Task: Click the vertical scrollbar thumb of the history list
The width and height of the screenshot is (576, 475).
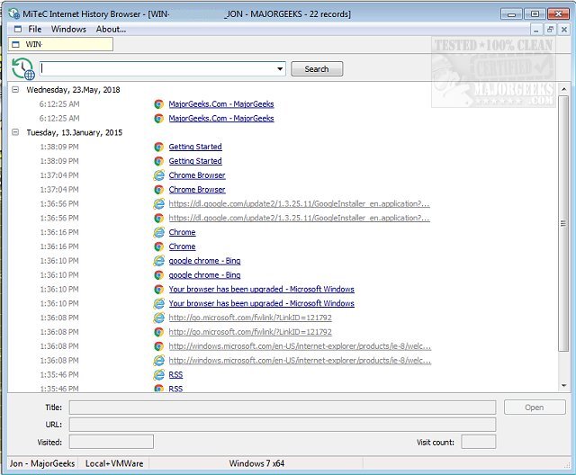Action: click(x=563, y=223)
